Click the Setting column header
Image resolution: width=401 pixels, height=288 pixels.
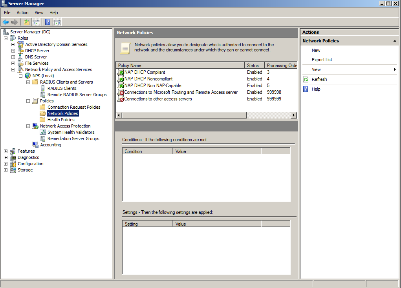click(148, 224)
